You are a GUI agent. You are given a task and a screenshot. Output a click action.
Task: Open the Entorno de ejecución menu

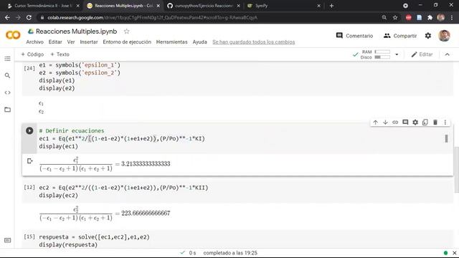(127, 42)
